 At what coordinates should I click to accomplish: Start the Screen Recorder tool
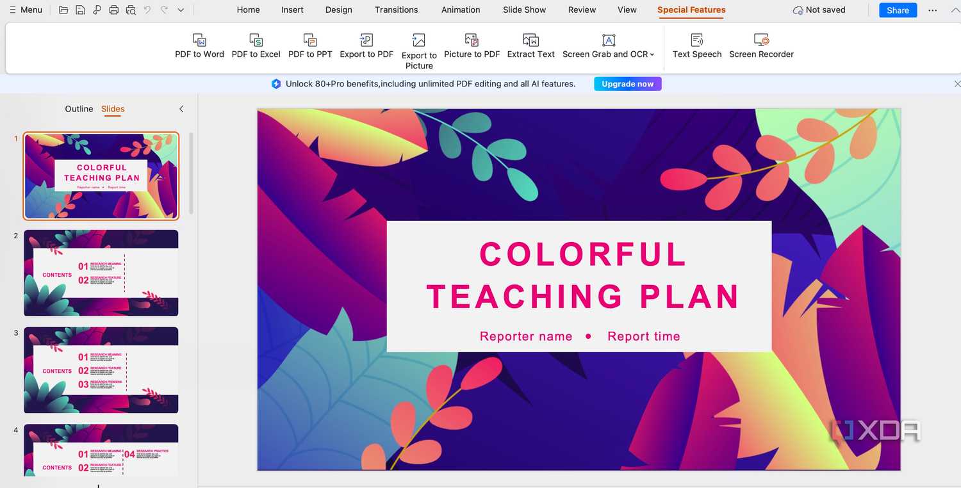point(761,46)
